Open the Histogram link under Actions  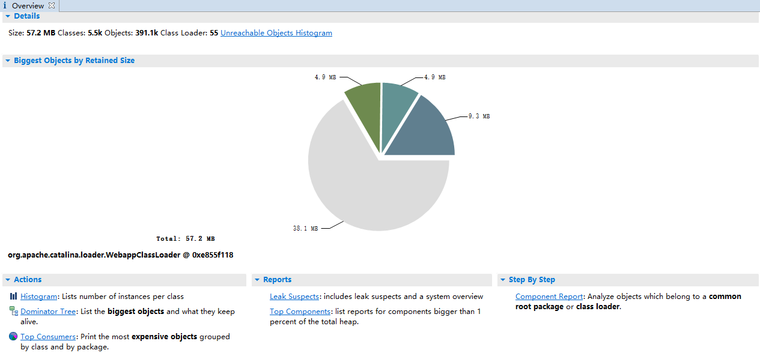38,297
